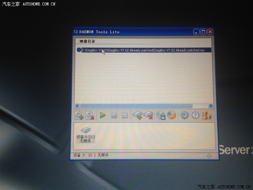Image resolution: width=253 pixels, height=190 pixels.
Task: Click the Remove Image toolbar icon
Action: pyautogui.click(x=90, y=115)
